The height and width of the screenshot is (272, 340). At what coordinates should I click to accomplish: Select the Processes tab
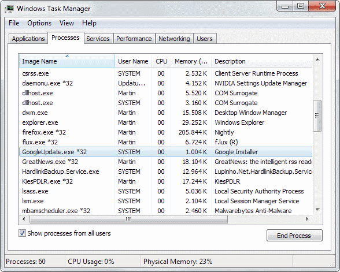(66, 38)
